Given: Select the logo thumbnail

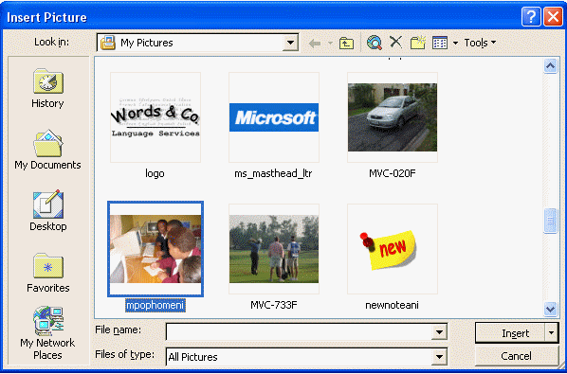Looking at the screenshot, I should coord(155,117).
